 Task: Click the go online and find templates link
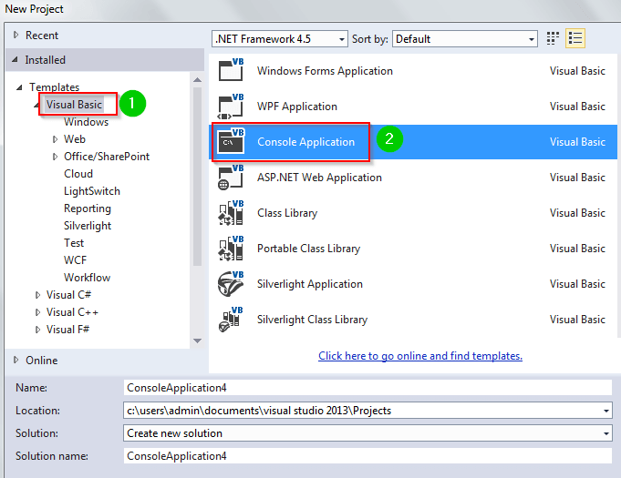(x=420, y=356)
